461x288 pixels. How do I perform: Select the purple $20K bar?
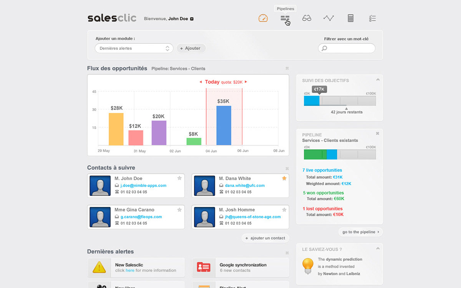[x=159, y=133]
